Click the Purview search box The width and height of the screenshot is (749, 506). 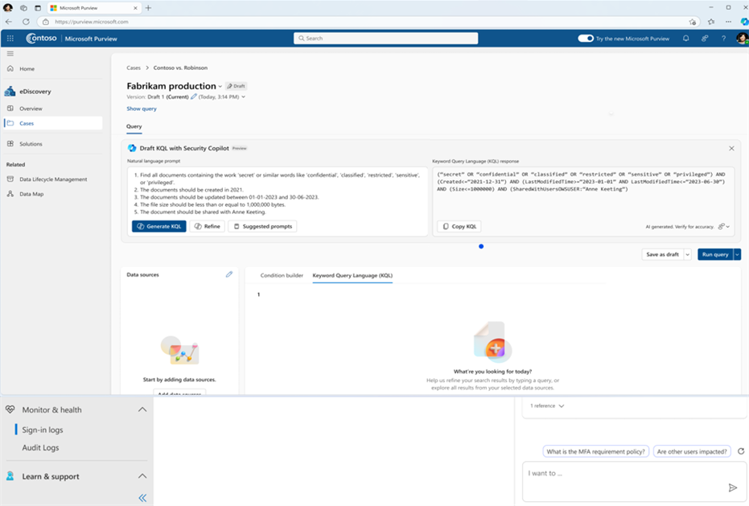coord(385,39)
